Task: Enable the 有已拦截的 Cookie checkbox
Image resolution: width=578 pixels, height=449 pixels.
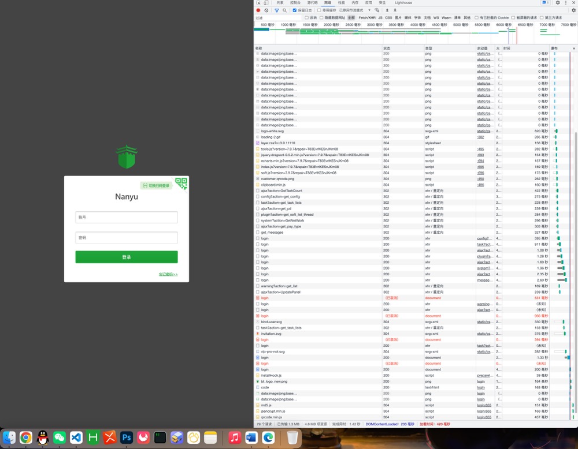Action: 477,18
